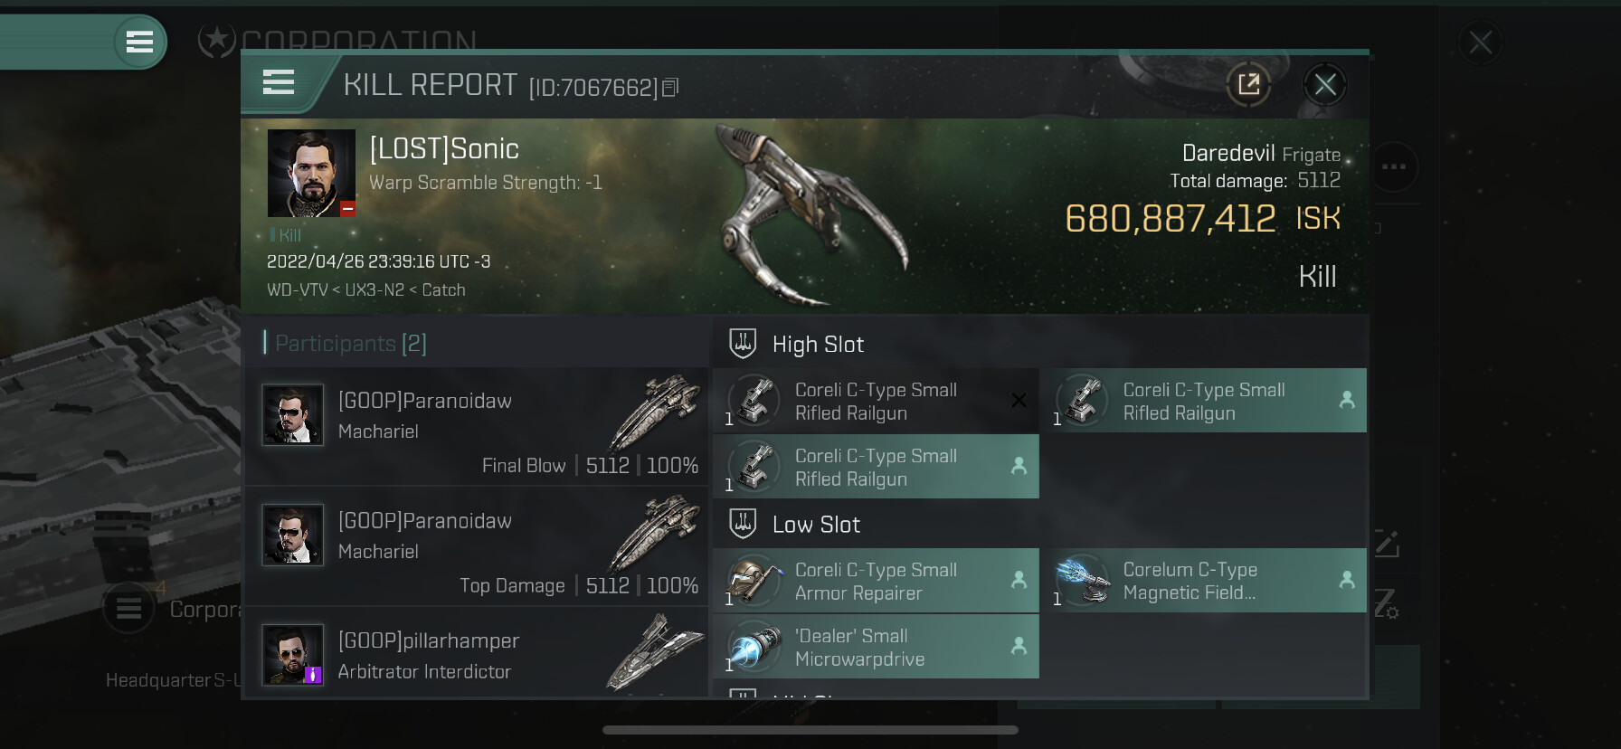Select Corelum C-Type Magnetic Field module
Viewport: 1621px width, 749px height.
pos(1204,581)
